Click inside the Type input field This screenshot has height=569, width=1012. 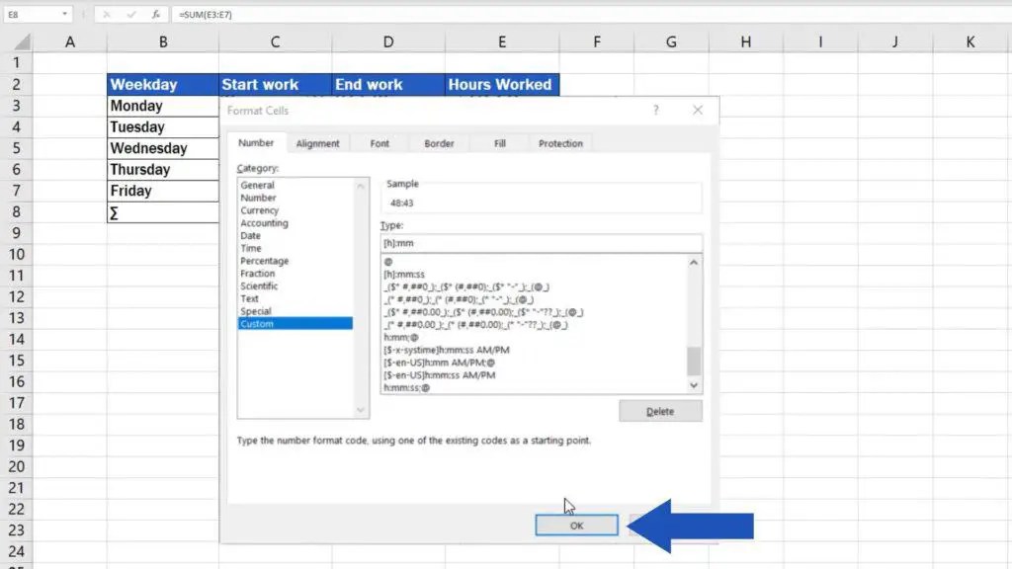[x=540, y=243]
